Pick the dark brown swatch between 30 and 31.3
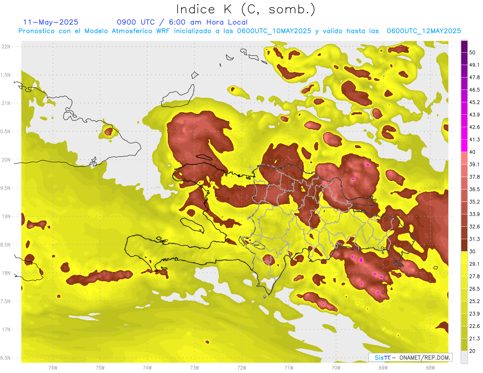 [464, 245]
